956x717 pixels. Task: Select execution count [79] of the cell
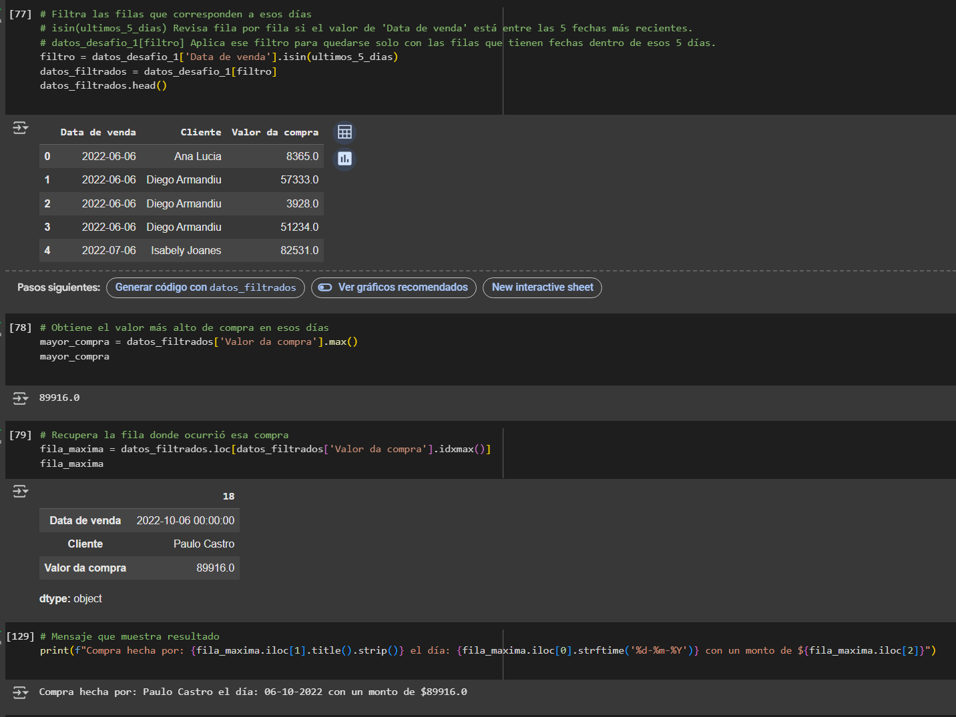(20, 435)
